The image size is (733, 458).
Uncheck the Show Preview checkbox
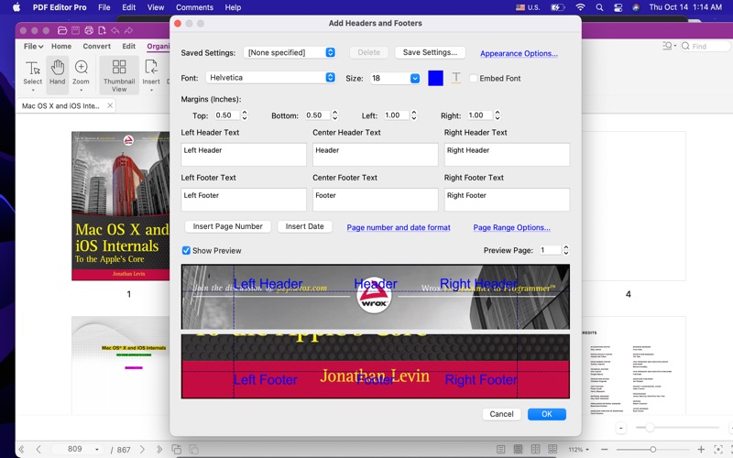tap(186, 250)
